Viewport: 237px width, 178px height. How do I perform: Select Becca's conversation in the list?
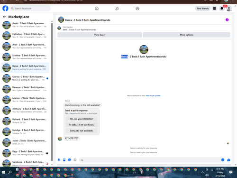(25, 67)
